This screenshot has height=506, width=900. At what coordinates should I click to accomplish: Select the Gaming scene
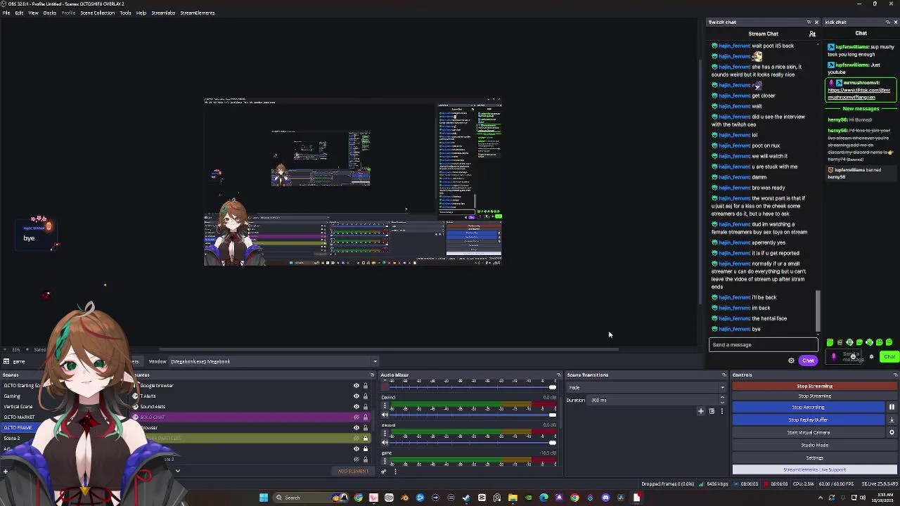[x=12, y=396]
